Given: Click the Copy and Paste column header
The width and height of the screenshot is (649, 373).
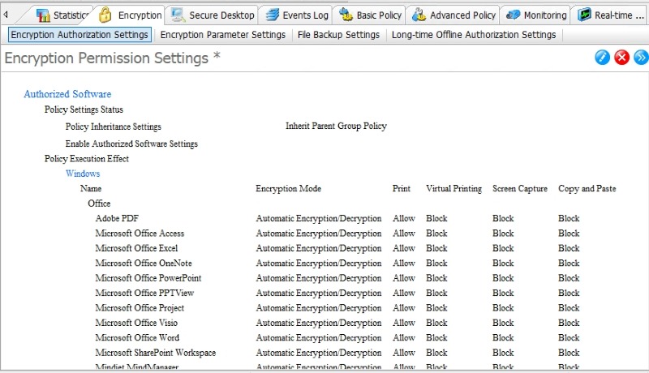Looking at the screenshot, I should 587,189.
